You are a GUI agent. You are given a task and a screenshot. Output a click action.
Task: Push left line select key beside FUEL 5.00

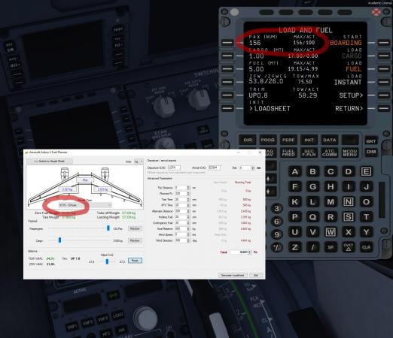click(x=227, y=69)
